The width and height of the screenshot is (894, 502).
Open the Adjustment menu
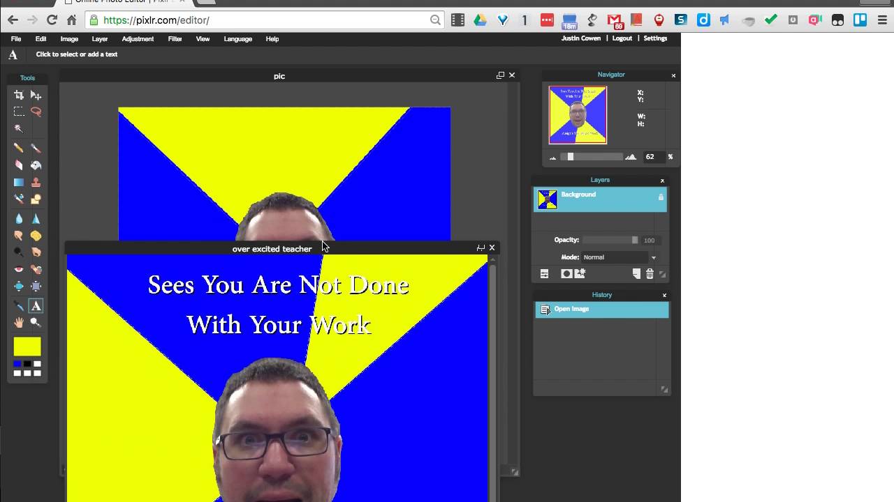tap(138, 39)
